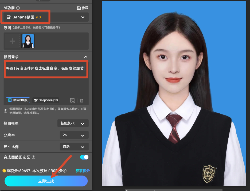Click the prompt history restore icon

pyautogui.click(x=72, y=101)
